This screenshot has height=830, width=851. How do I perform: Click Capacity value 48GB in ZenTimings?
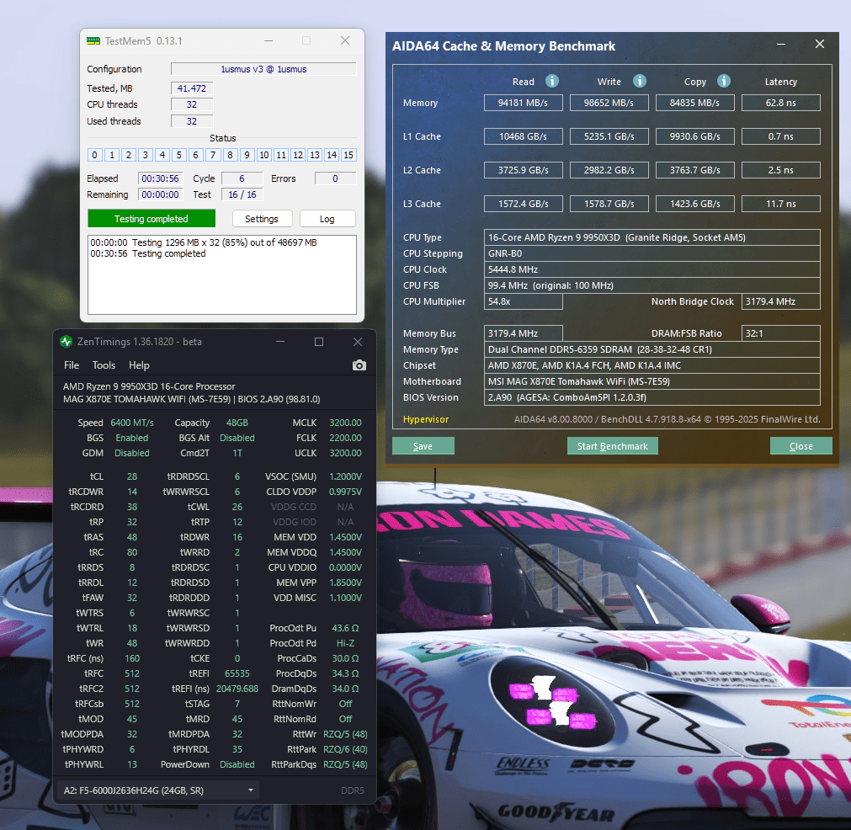click(237, 423)
